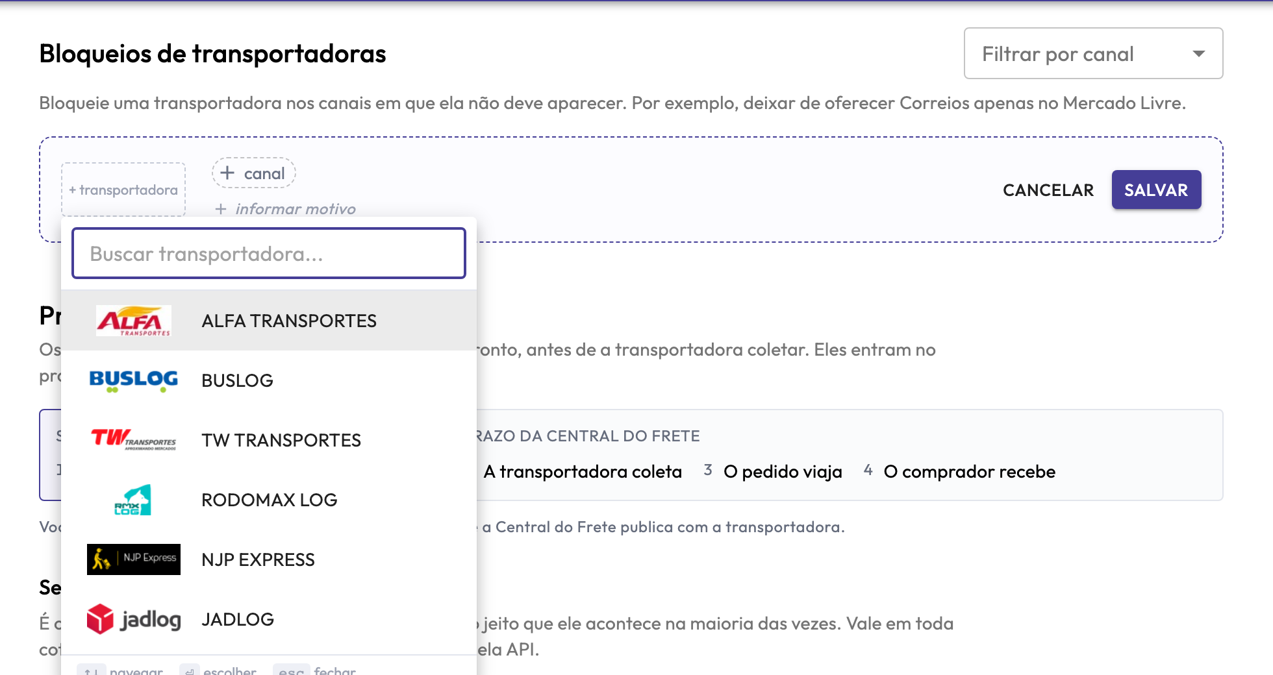The image size is (1273, 675).
Task: Click the TW Transportes logo
Action: [134, 440]
